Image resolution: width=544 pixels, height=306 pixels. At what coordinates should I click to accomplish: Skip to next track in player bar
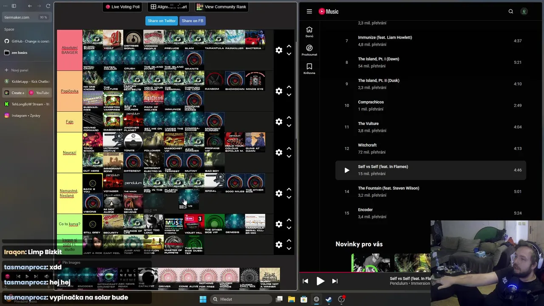click(335, 281)
